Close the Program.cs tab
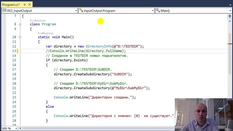 click(x=29, y=5)
